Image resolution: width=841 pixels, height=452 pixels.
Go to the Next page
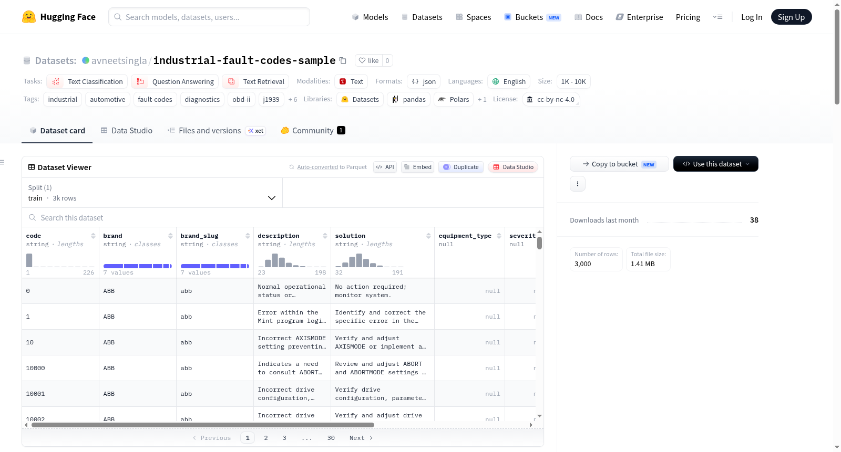361,438
